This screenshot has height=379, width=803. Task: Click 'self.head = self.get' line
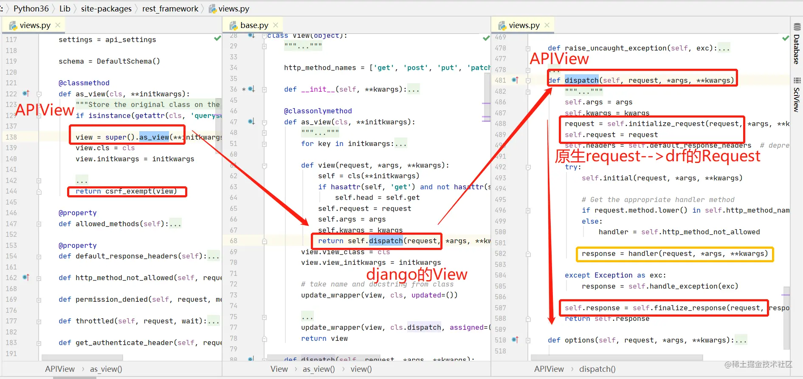pyautogui.click(x=377, y=197)
